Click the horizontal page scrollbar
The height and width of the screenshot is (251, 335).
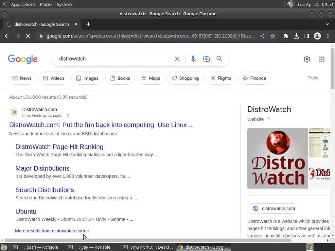[148, 240]
